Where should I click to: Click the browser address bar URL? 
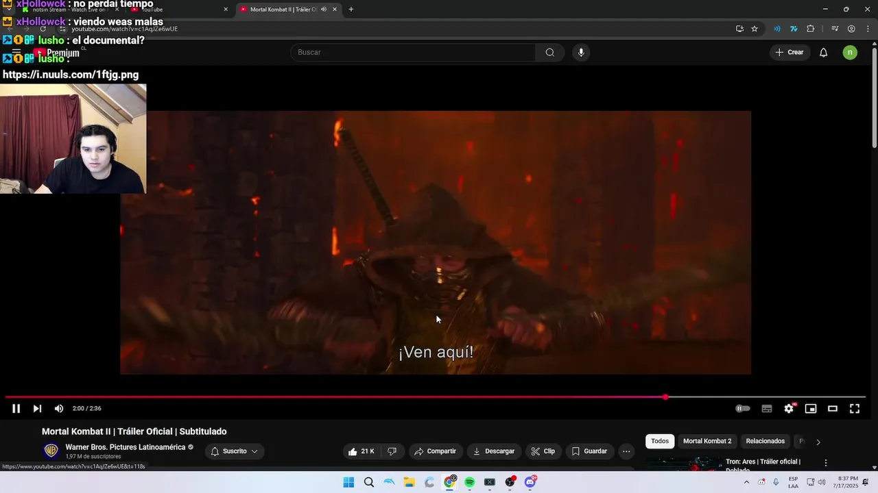click(125, 29)
